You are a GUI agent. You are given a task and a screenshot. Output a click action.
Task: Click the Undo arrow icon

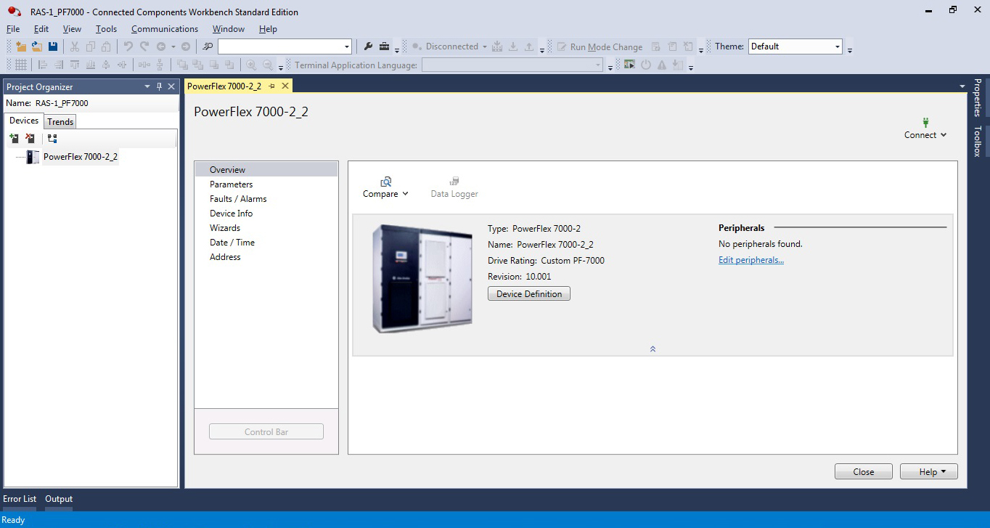tap(128, 46)
